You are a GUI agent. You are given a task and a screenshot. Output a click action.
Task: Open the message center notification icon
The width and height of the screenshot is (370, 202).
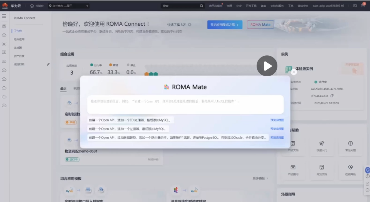pyautogui.click(x=363, y=6)
